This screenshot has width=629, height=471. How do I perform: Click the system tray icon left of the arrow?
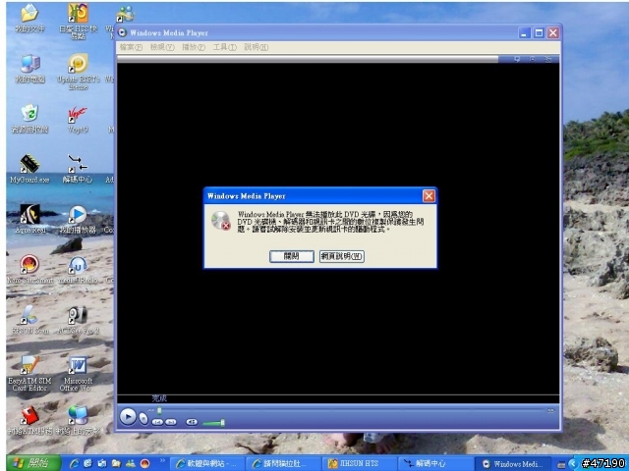(561, 464)
